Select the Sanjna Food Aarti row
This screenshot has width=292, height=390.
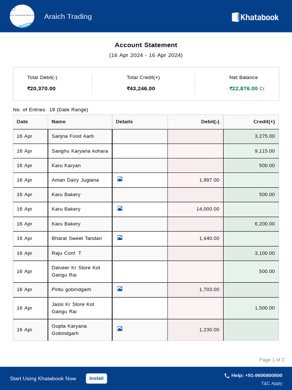73,136
